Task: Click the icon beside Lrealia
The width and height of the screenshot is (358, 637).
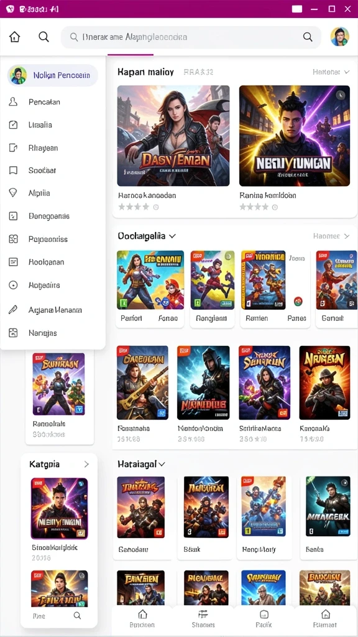Action: pos(13,124)
